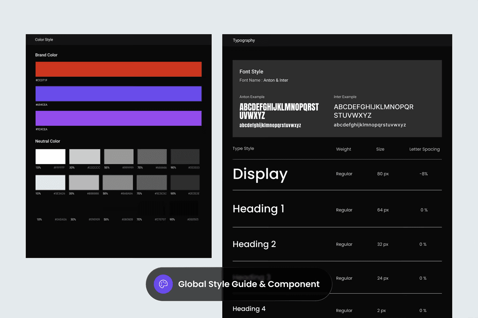Click the Anton lowercase alphabet sample
Screen dimensions: 478x318
point(270,125)
